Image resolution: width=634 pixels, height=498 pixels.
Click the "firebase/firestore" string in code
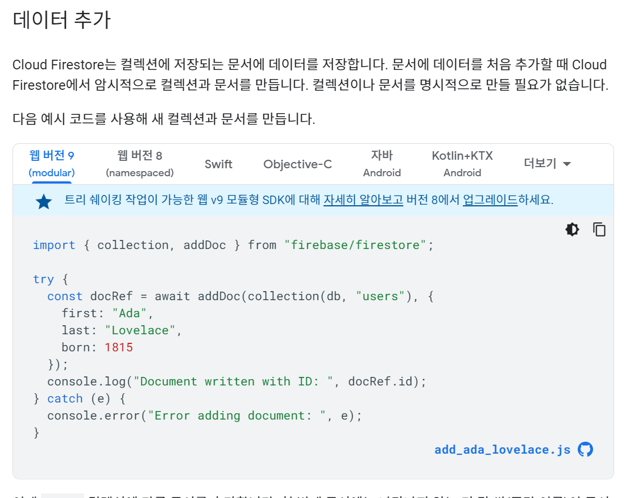coord(355,245)
